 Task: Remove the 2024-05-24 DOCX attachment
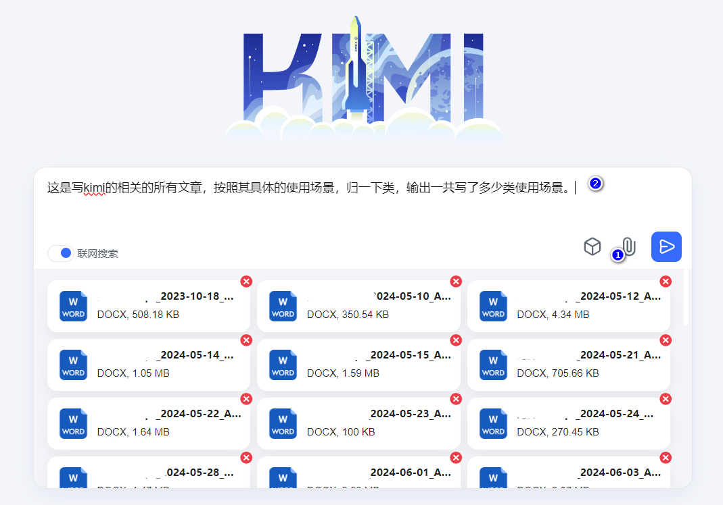point(666,398)
